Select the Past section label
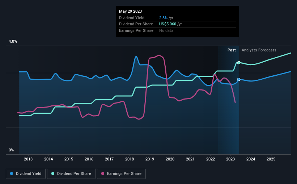The height and width of the screenshot is (184, 297). point(232,50)
